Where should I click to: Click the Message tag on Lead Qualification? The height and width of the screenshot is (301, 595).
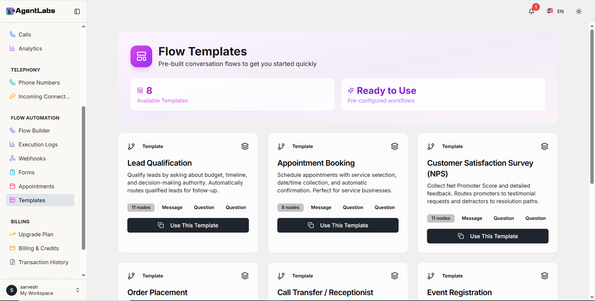pos(172,207)
